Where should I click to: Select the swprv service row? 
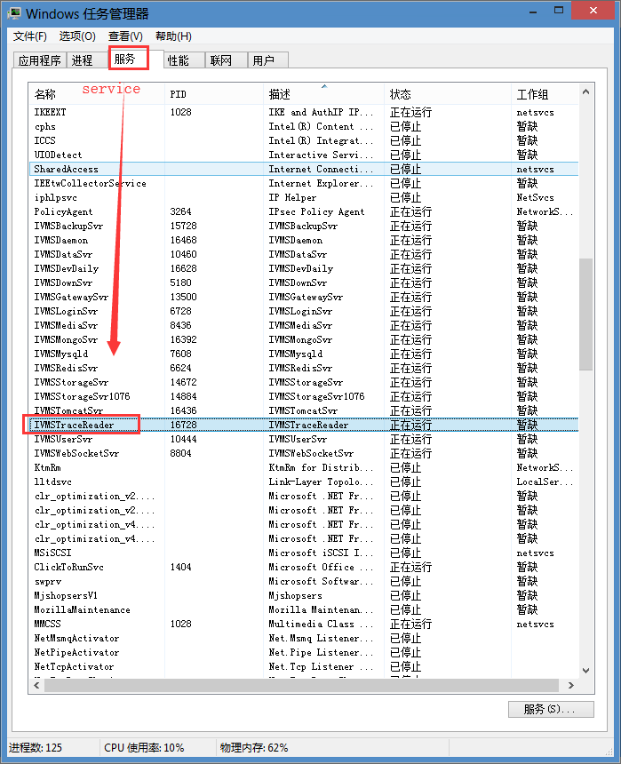tap(304, 581)
